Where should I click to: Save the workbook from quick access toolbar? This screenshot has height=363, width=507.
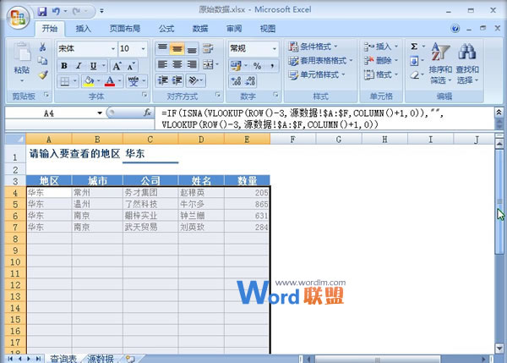click(x=42, y=12)
